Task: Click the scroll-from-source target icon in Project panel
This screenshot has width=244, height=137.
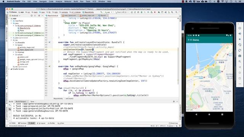Action: pos(32,16)
